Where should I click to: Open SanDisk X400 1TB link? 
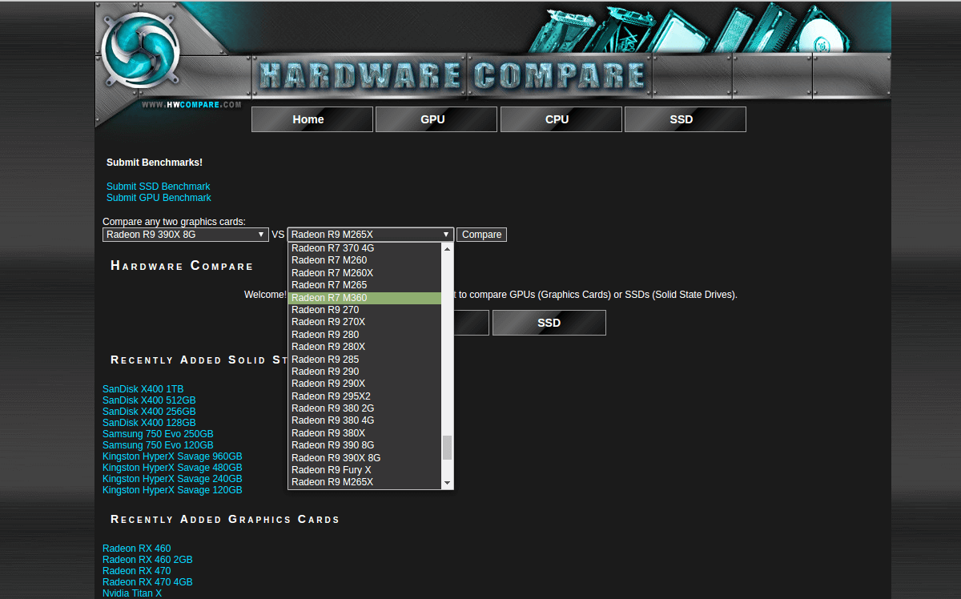pos(143,389)
